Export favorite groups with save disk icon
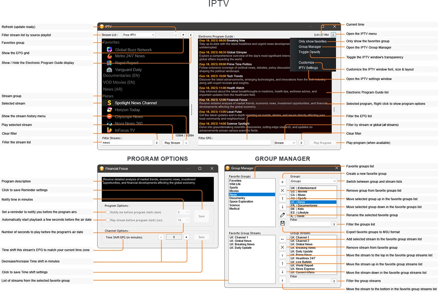 click(282, 223)
